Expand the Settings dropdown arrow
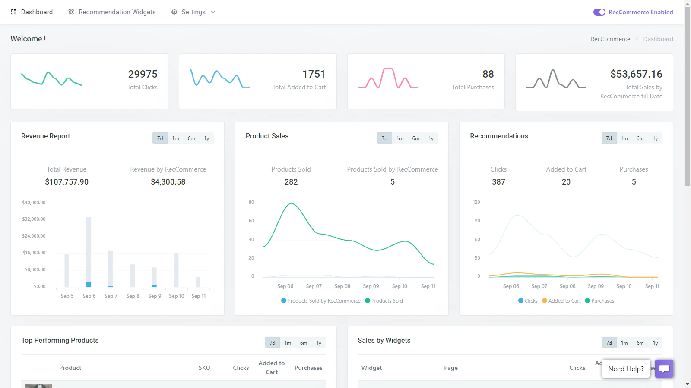This screenshot has height=388, width=691. [x=213, y=12]
